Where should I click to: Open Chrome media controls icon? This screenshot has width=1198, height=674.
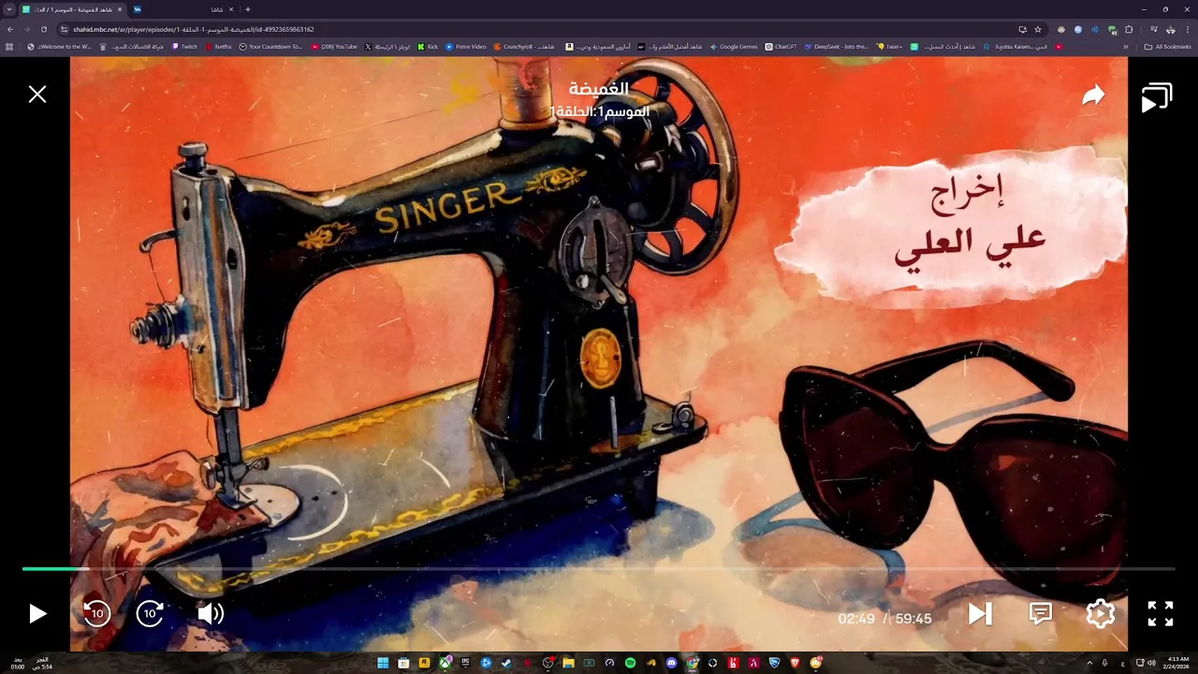point(1153,29)
